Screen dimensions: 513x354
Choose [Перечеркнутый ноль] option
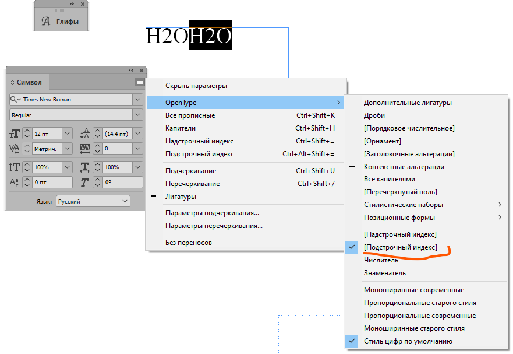pos(426,192)
